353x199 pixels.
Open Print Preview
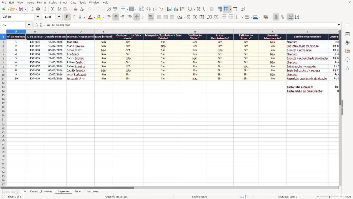(44, 9)
